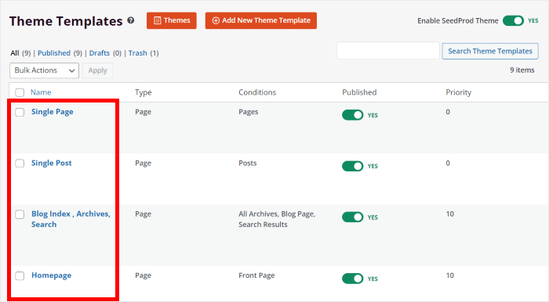Click 'Posts' condition in Single Post row
The height and width of the screenshot is (302, 549).
tap(248, 163)
